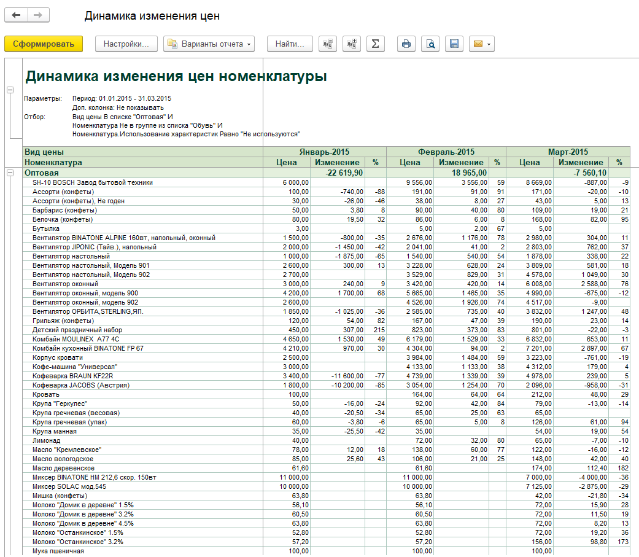Go back with the left arrow
Viewport: 639px width, 557px height.
click(16, 15)
